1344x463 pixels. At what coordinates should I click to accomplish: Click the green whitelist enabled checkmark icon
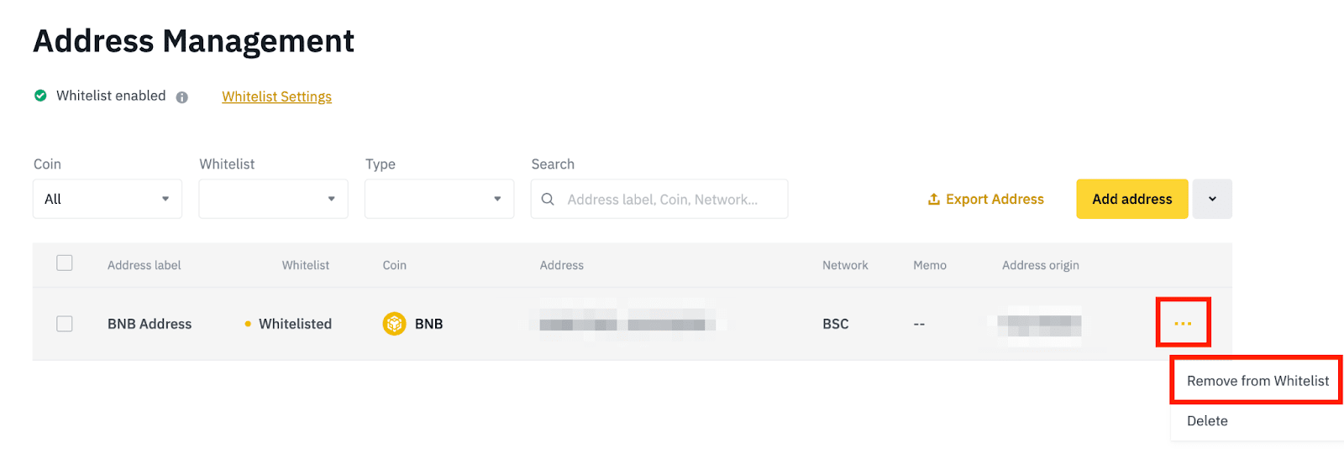point(40,96)
